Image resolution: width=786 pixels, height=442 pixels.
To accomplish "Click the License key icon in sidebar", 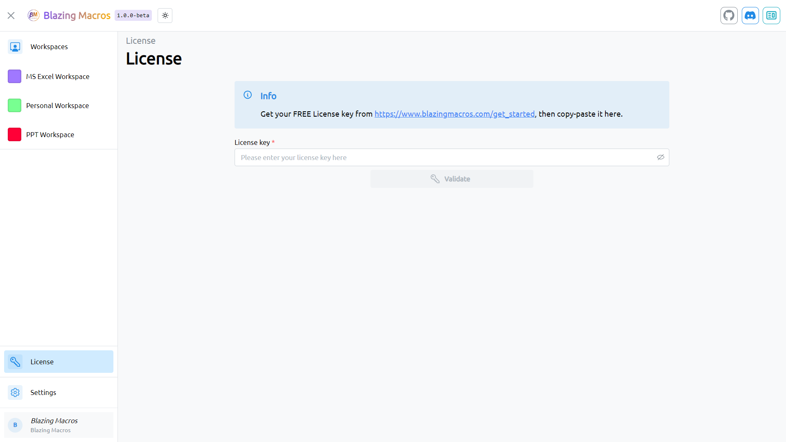I will pos(15,362).
